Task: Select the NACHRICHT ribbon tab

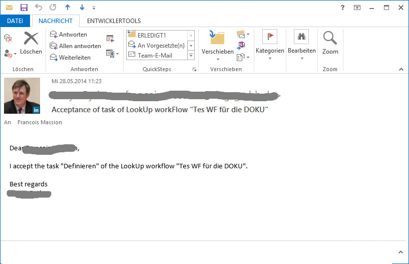Action: pos(56,21)
